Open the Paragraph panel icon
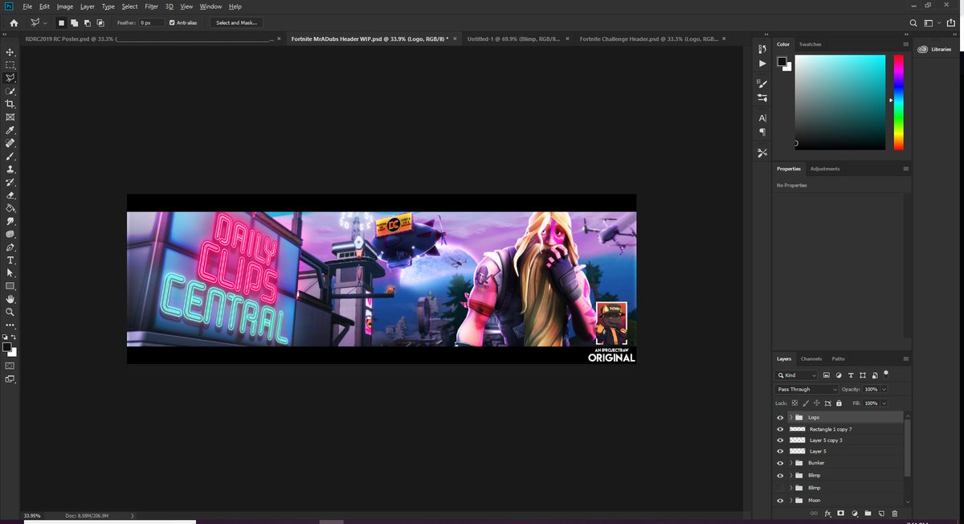The height and width of the screenshot is (524, 964). [762, 132]
